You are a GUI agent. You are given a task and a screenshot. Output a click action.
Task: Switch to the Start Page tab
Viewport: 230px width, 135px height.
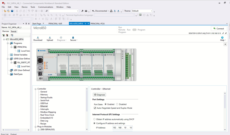click(x=37, y=23)
